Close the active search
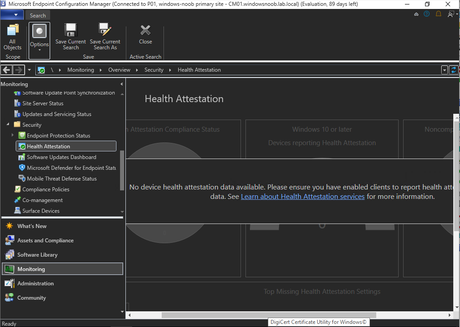Image resolution: width=460 pixels, height=327 pixels. click(146, 34)
